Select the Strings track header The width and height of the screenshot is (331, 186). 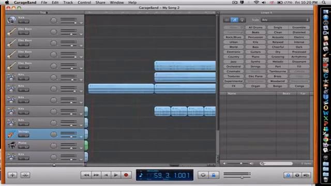tap(45, 134)
